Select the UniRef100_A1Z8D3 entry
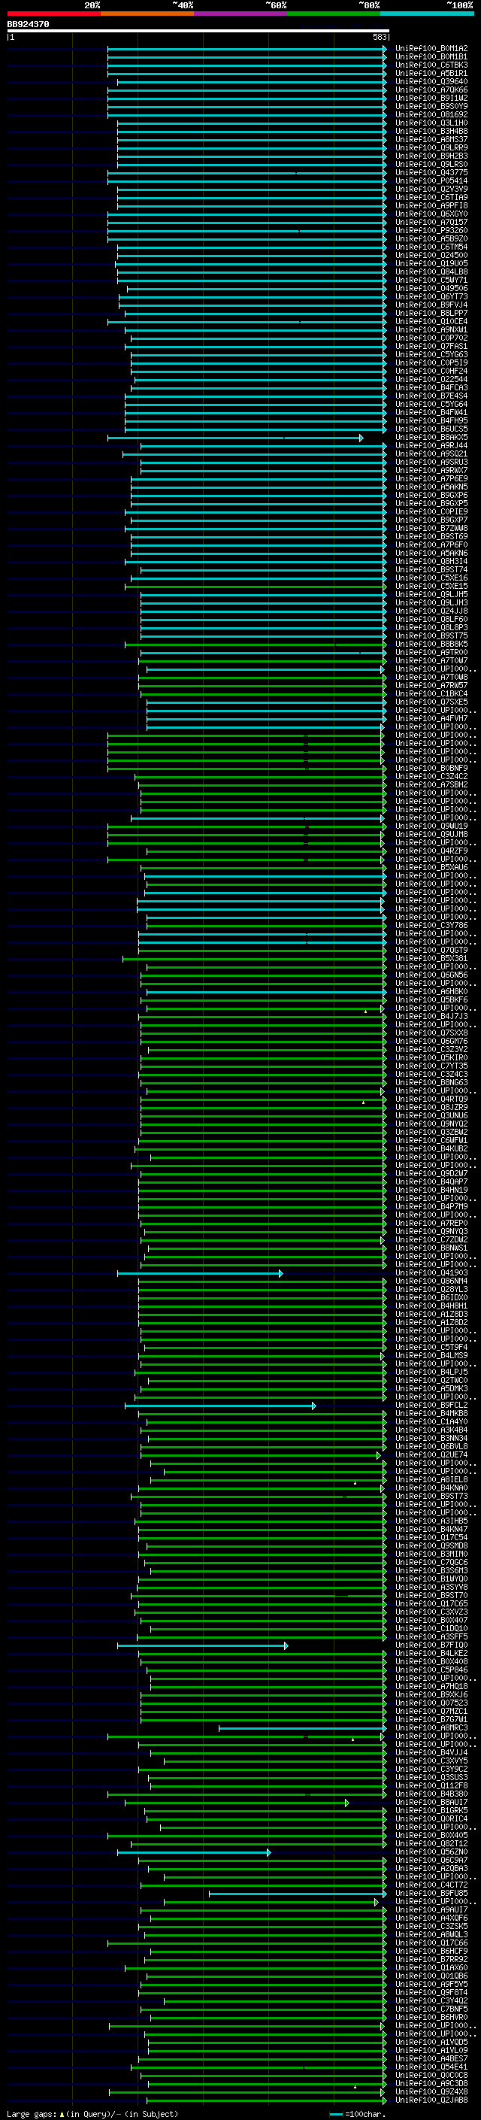The image size is (481, 2120). (x=431, y=1315)
